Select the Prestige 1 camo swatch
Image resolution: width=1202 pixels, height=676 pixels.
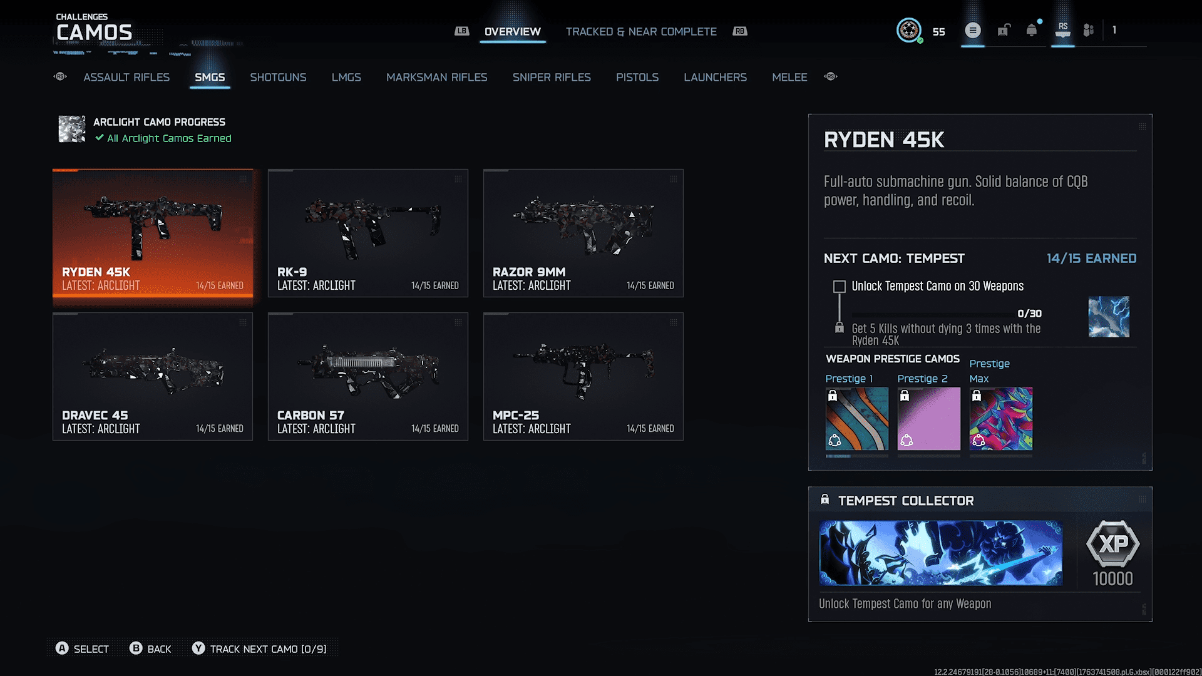(856, 419)
